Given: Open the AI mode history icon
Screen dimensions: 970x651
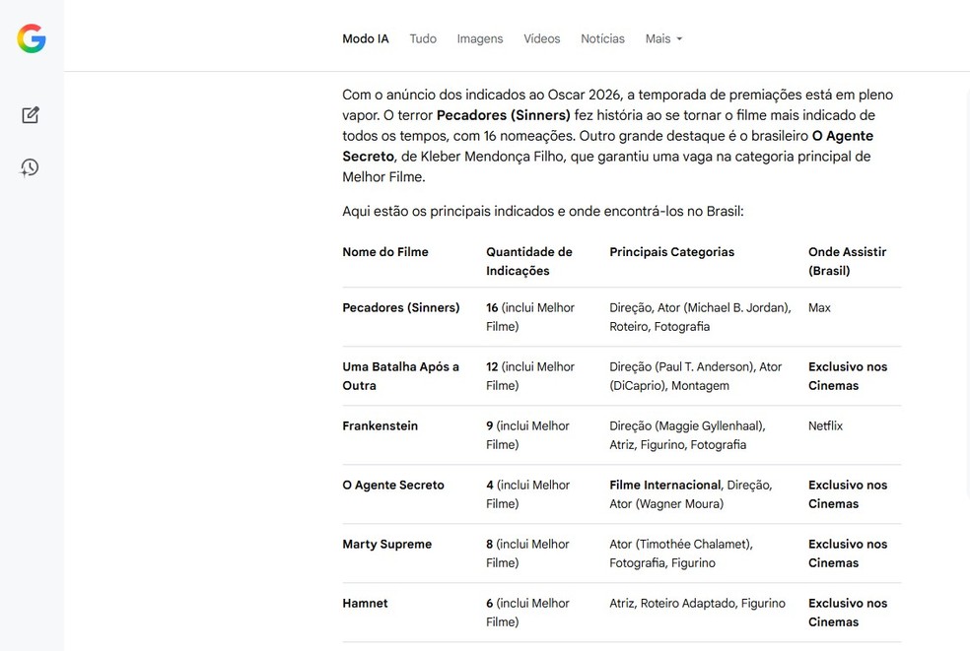Looking at the screenshot, I should [31, 167].
